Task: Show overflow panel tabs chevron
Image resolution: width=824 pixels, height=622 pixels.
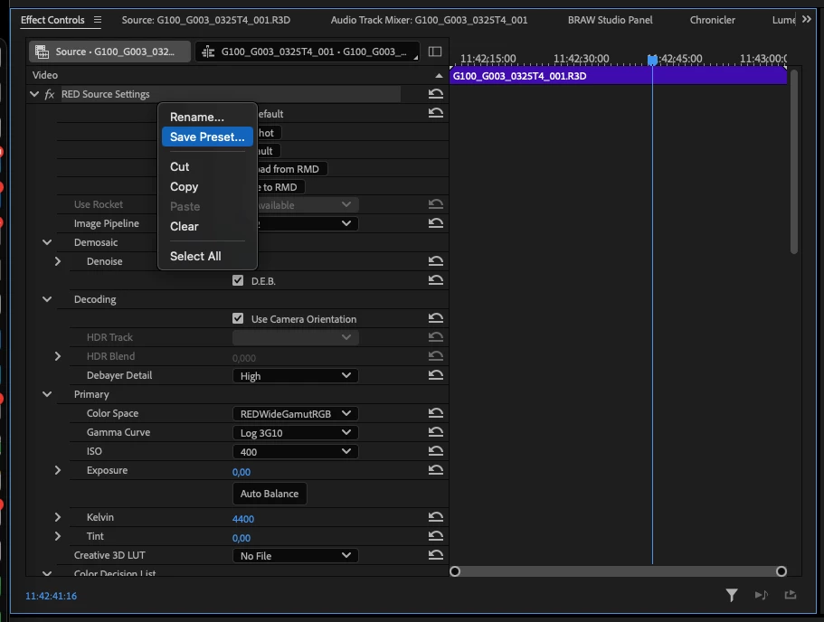Action: [x=807, y=20]
